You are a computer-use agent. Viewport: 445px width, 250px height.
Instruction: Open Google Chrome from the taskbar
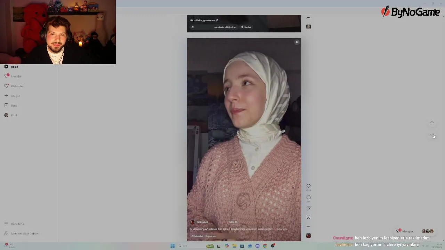[265, 246]
